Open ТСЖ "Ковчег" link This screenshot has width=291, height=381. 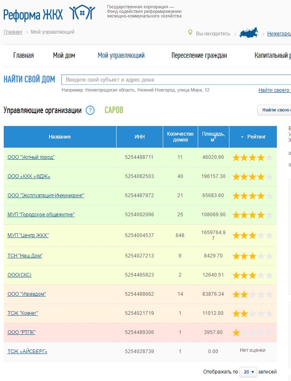click(x=23, y=313)
